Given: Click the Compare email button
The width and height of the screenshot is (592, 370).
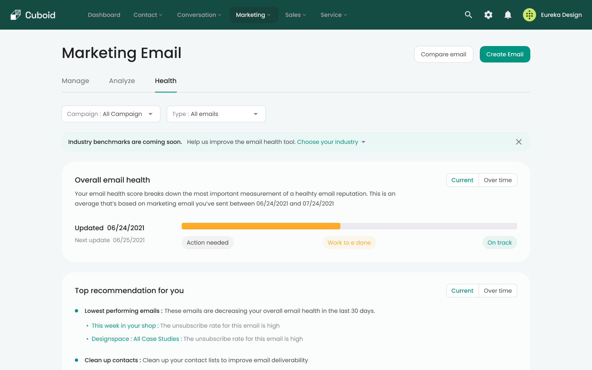Looking at the screenshot, I should coord(444,54).
